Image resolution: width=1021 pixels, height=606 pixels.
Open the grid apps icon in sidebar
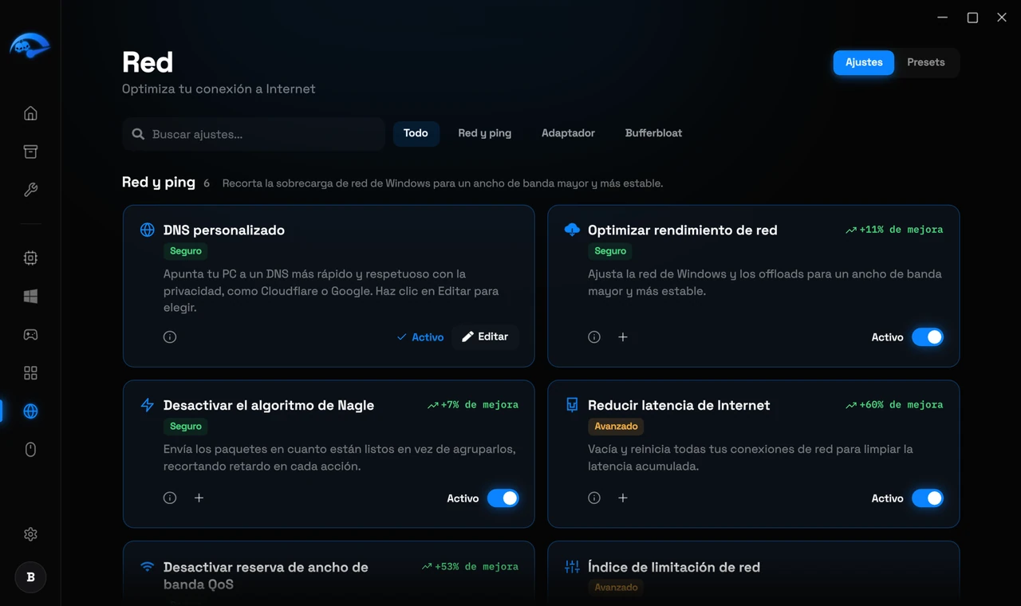click(x=30, y=373)
